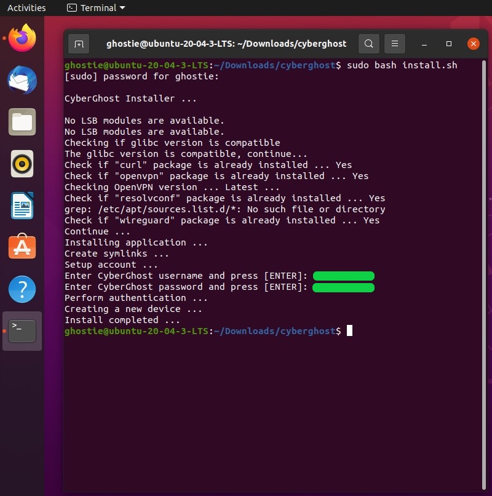Click the openvpn package check line
Image resolution: width=492 pixels, height=496 pixels.
[216, 176]
